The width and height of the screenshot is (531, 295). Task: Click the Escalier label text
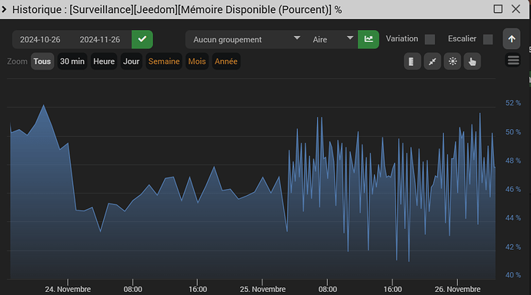pyautogui.click(x=462, y=39)
